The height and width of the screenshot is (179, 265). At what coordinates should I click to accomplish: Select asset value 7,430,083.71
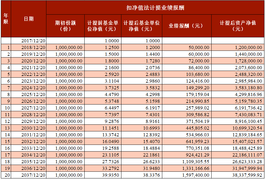[238, 114]
